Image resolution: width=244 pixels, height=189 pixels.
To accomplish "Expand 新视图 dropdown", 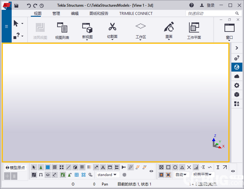I will (87, 40).
